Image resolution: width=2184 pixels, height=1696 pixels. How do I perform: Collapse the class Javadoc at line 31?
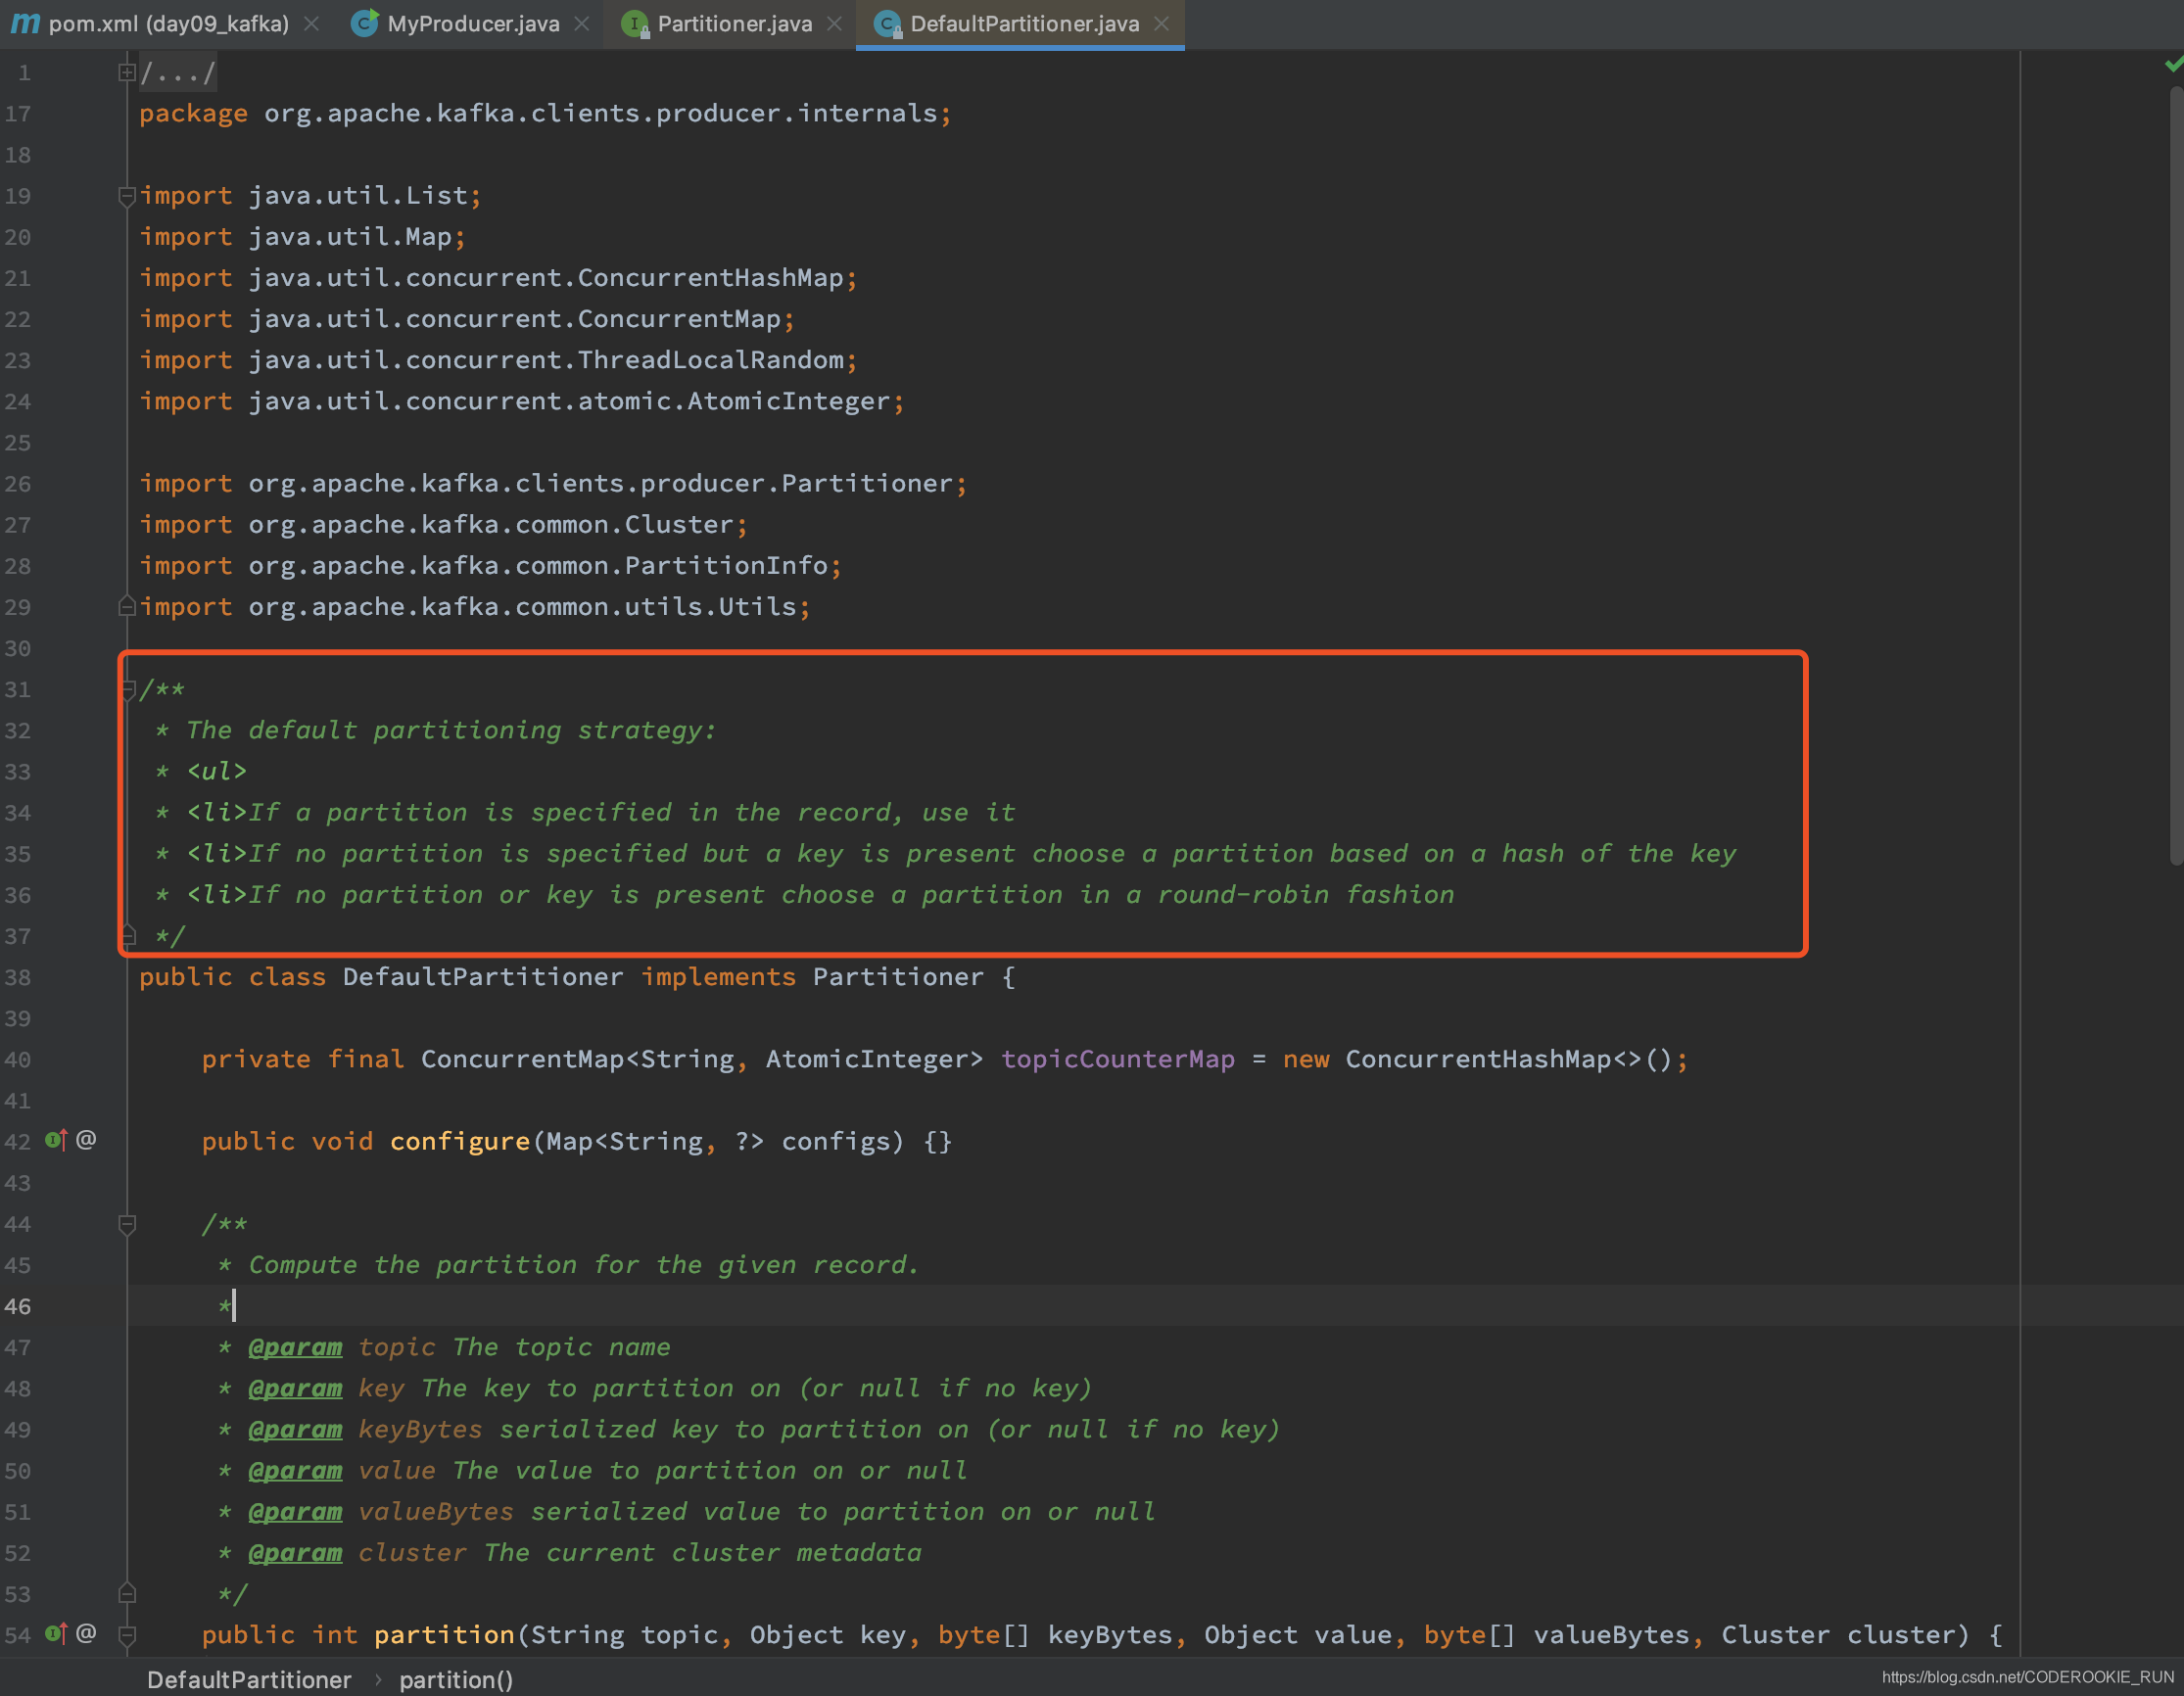tap(127, 689)
